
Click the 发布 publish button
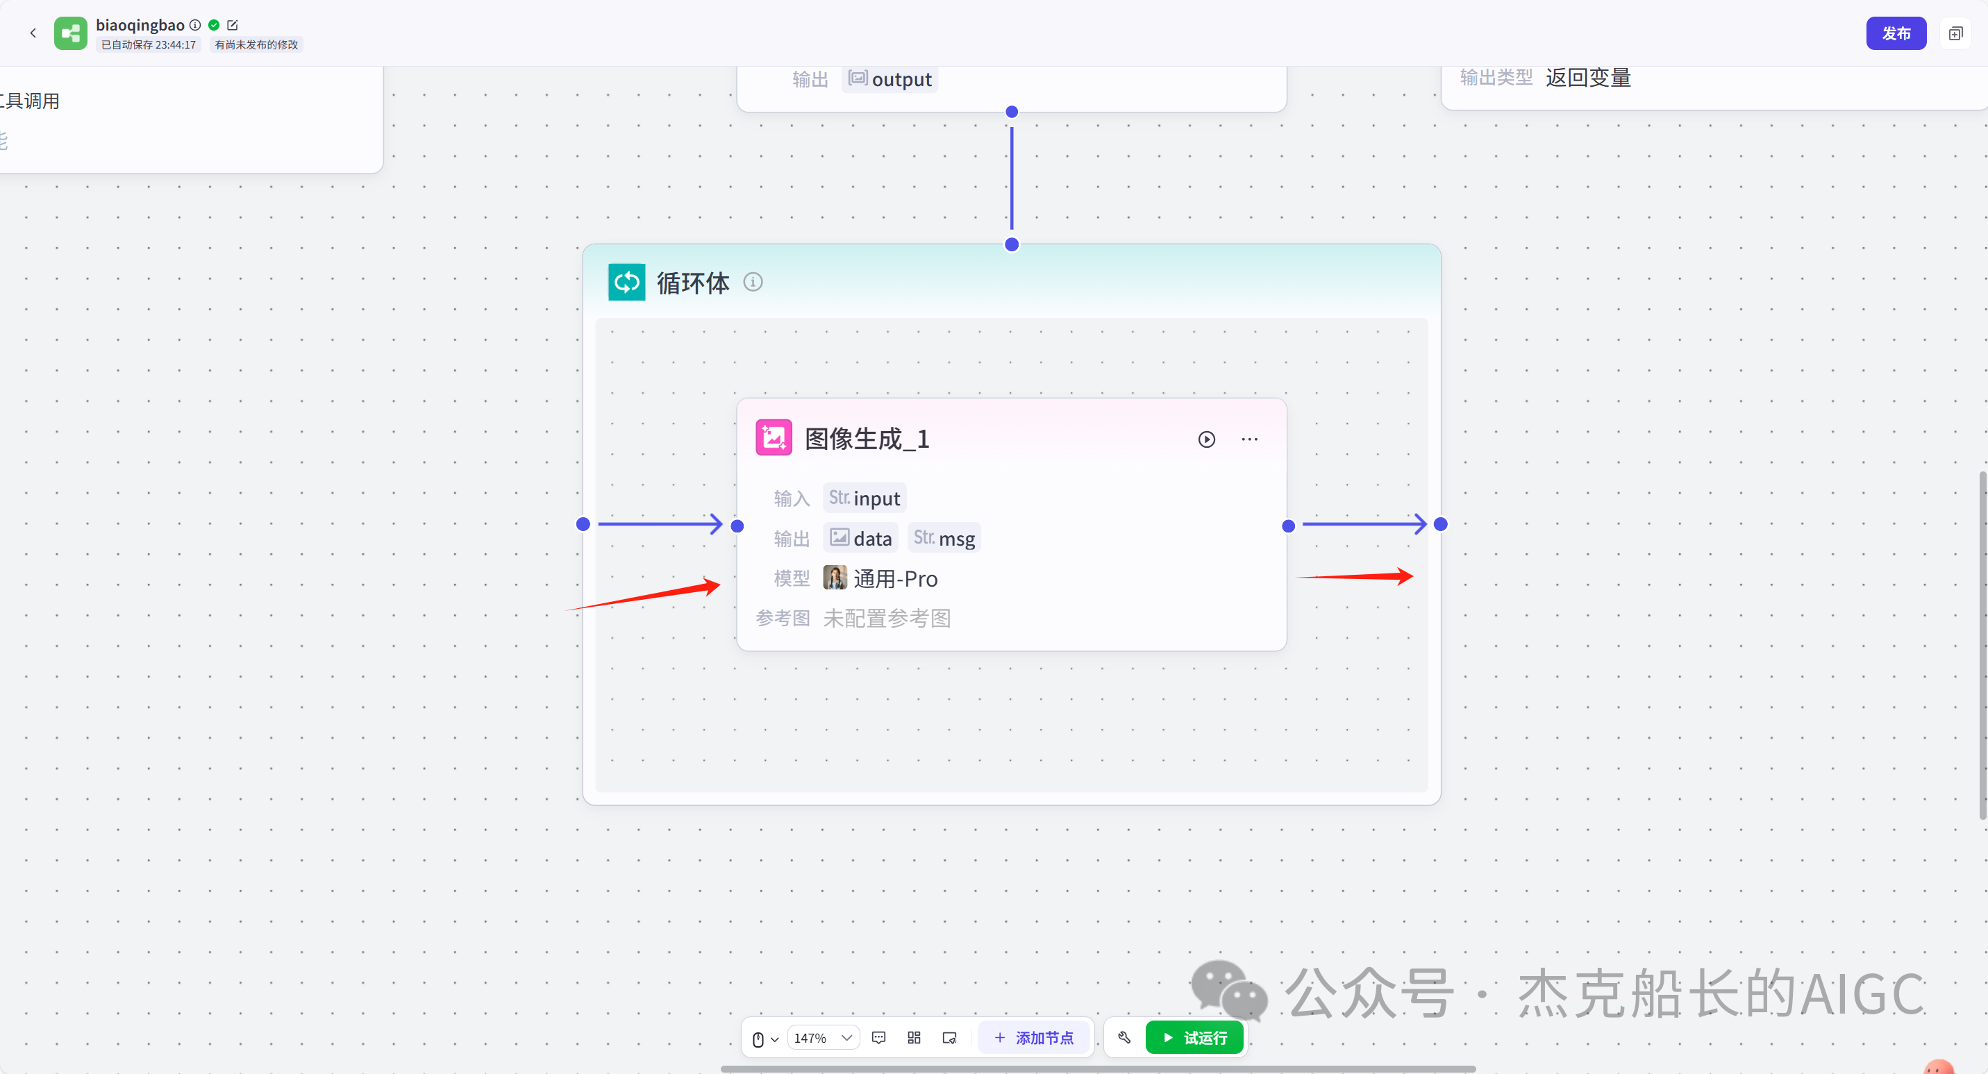click(x=1896, y=33)
